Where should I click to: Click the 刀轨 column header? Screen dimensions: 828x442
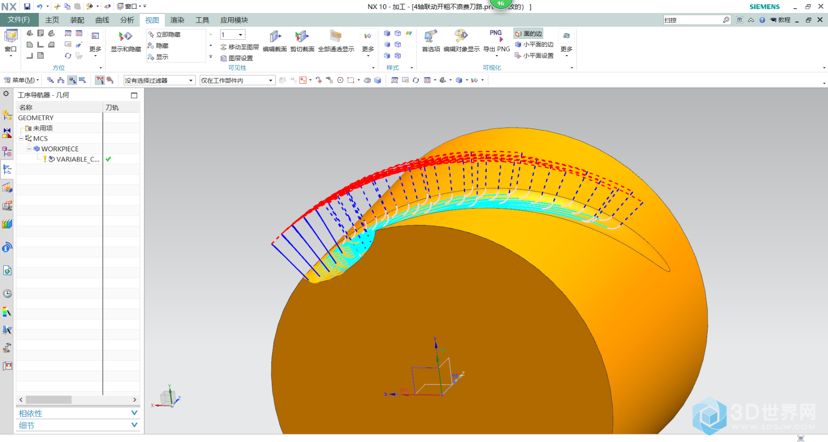[x=121, y=107]
